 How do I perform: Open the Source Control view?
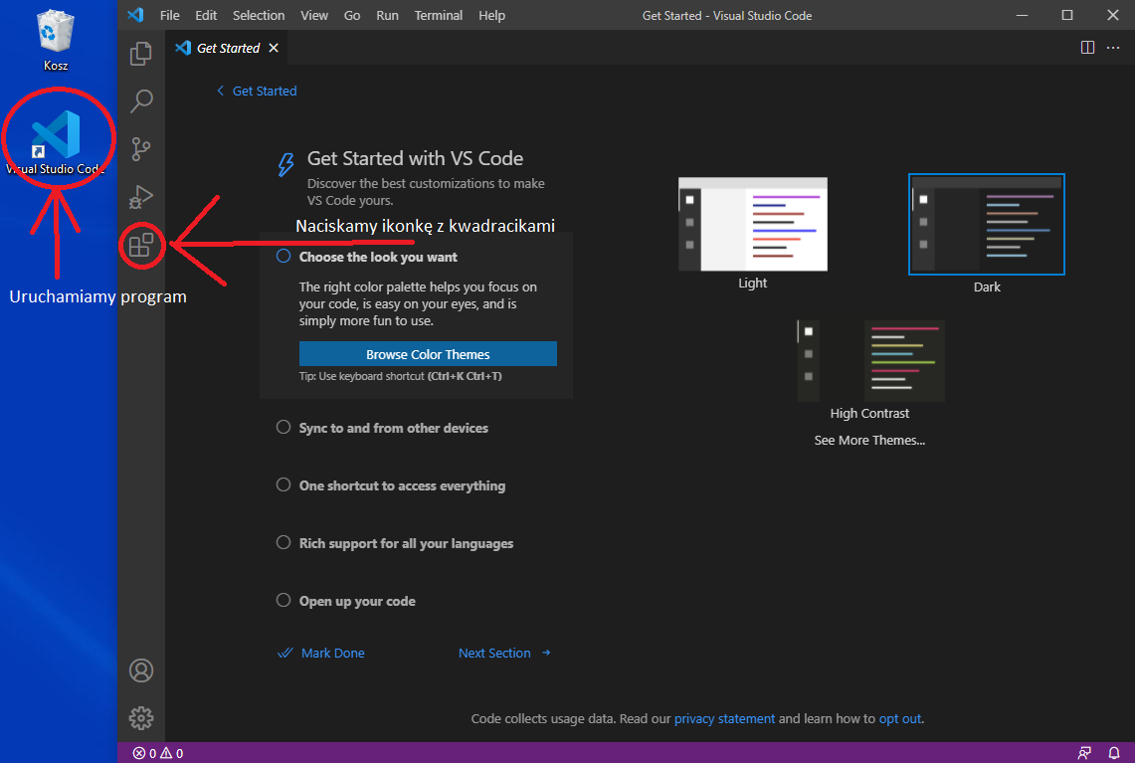pos(141,149)
